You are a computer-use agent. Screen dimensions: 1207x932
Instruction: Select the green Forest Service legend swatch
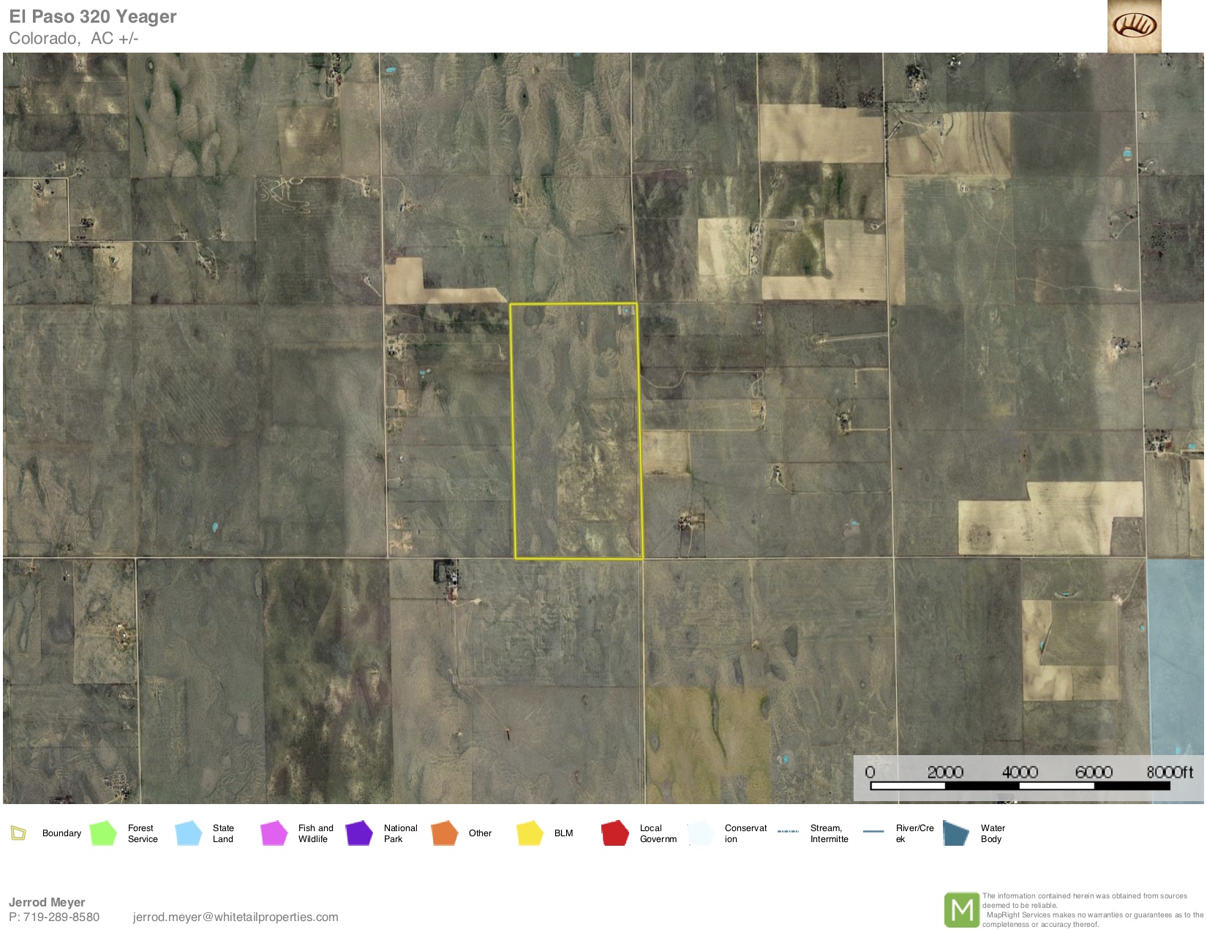coord(103,833)
